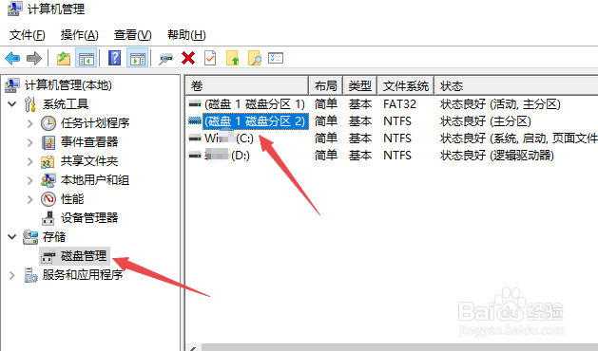The width and height of the screenshot is (598, 351).
Task: Toggle the show/hide action pane icon
Action: pyautogui.click(x=137, y=58)
